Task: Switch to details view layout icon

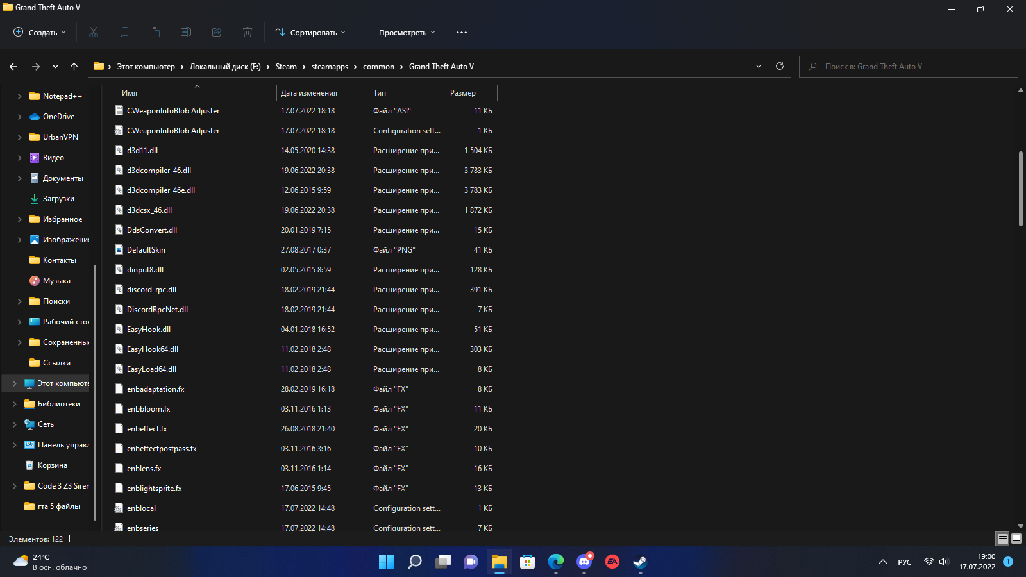Action: pyautogui.click(x=1003, y=539)
